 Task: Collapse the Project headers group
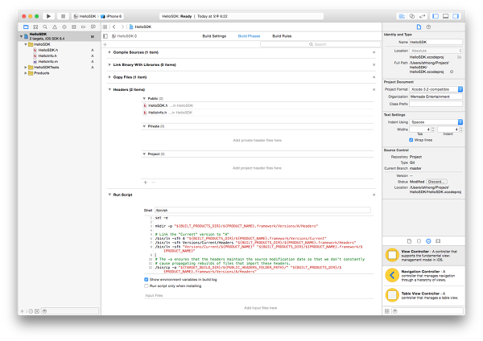(x=144, y=154)
